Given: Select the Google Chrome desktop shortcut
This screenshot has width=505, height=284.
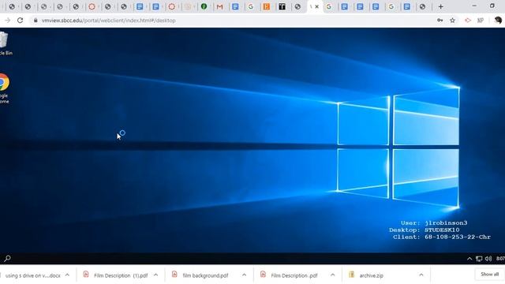Looking at the screenshot, I should point(4,88).
